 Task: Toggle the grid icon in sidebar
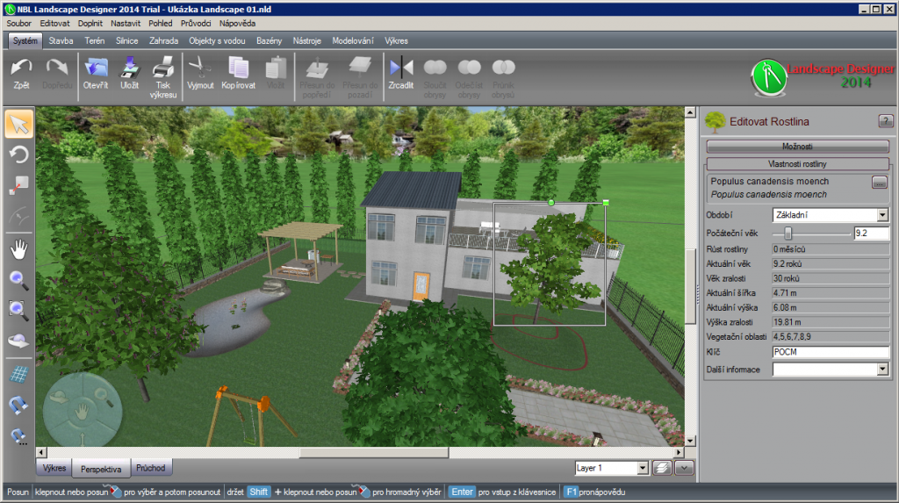(19, 374)
